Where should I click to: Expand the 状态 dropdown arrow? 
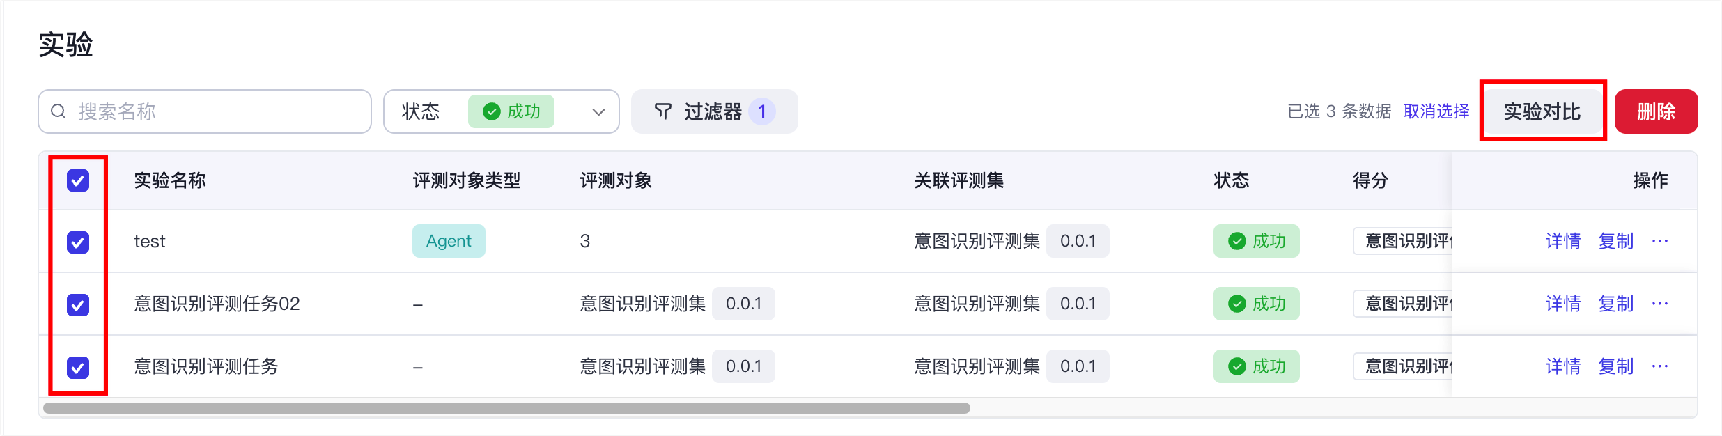pos(598,112)
